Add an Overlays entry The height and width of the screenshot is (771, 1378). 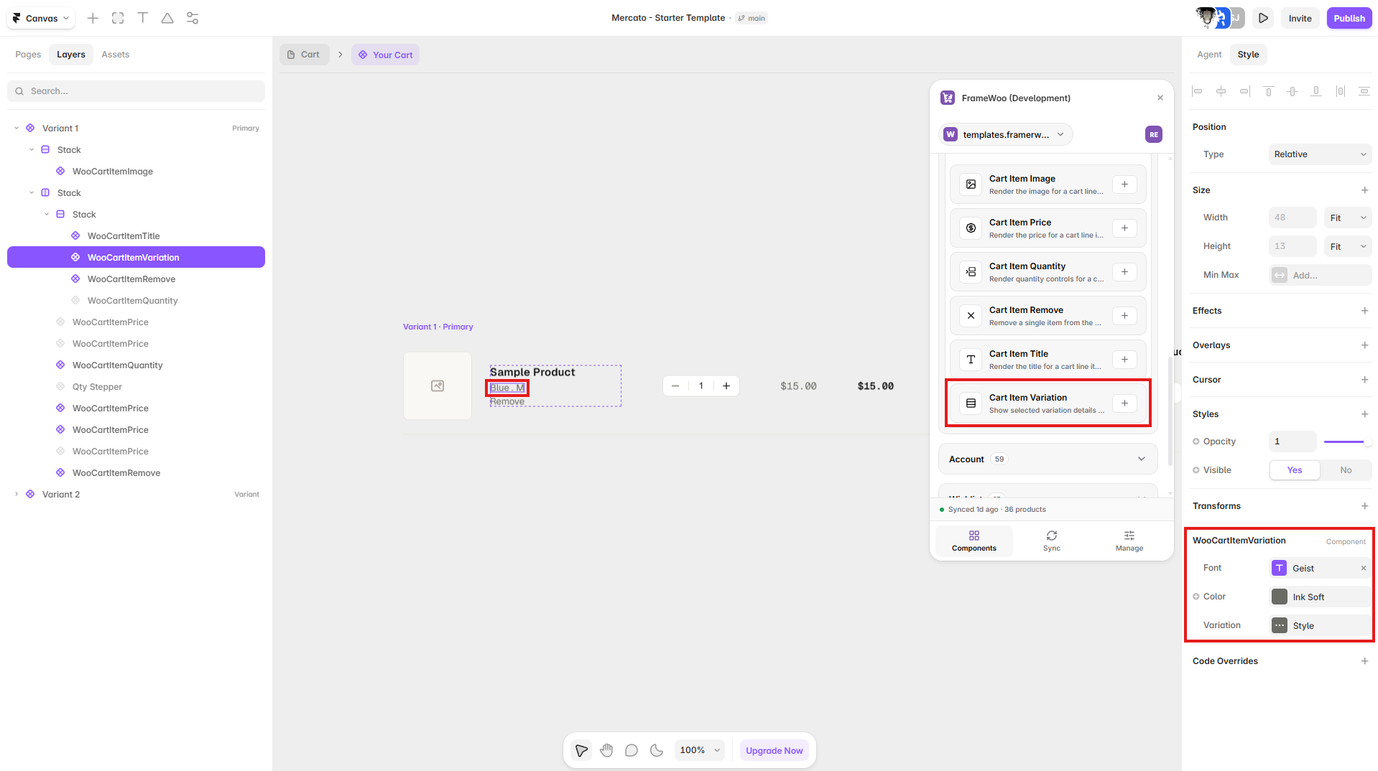coord(1364,345)
